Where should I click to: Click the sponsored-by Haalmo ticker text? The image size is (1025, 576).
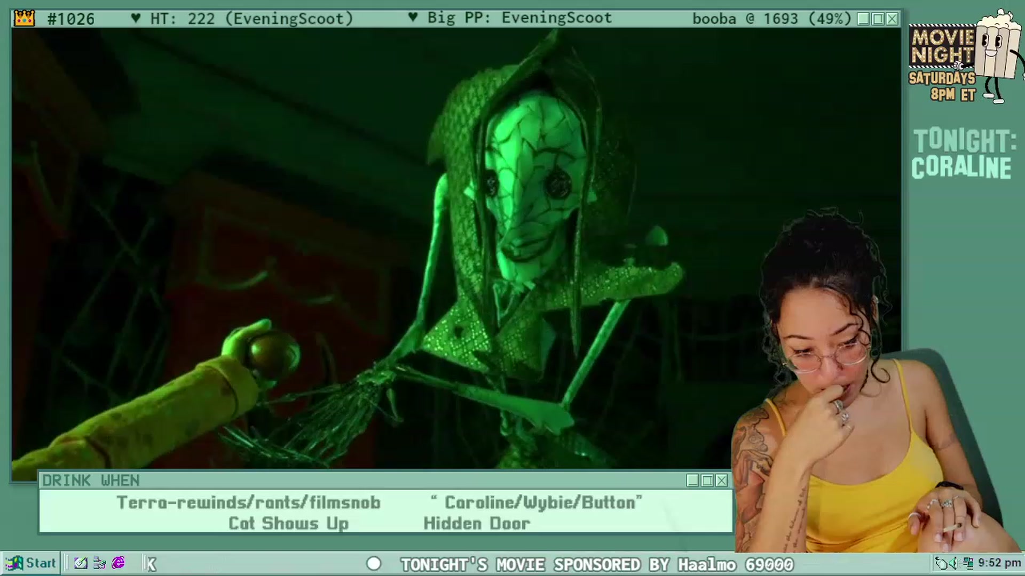597,564
